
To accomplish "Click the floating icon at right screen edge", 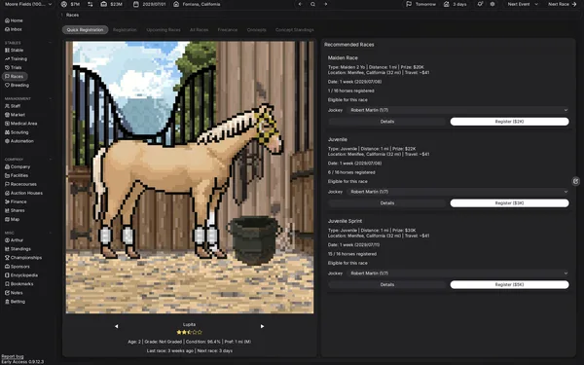I will coord(576,181).
